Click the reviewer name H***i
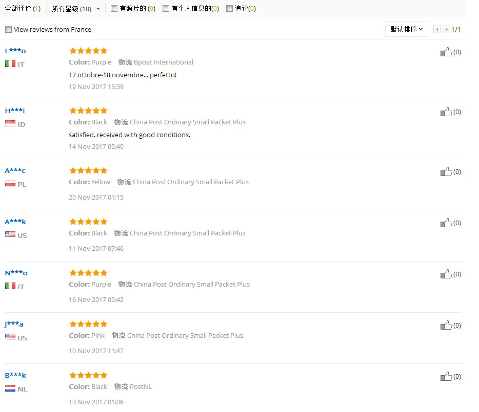Screen dimensions: 479x412 [x=15, y=111]
